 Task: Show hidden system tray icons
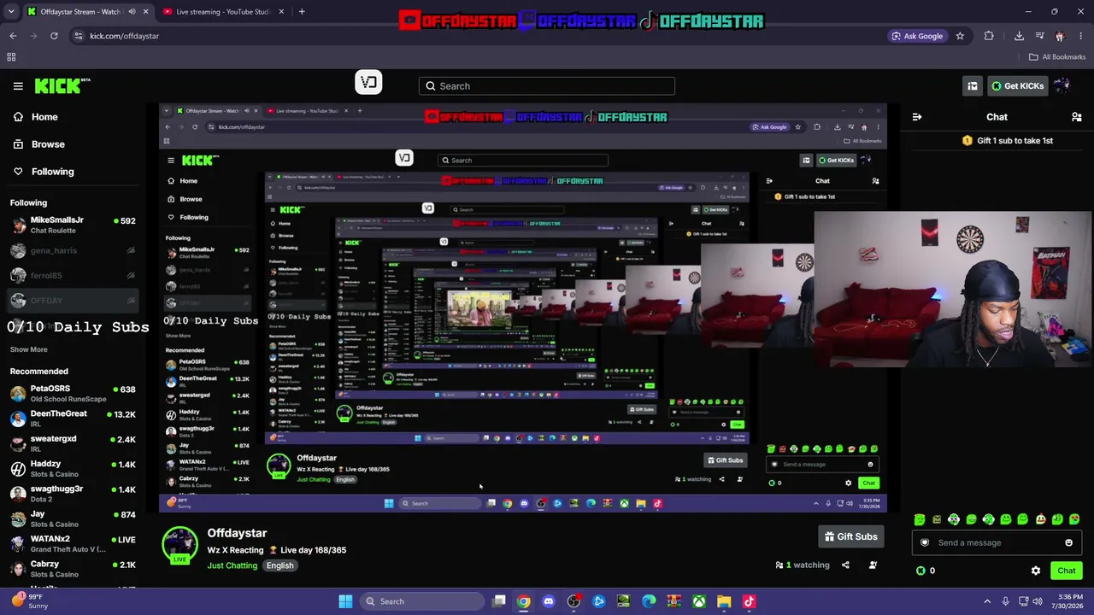point(986,601)
